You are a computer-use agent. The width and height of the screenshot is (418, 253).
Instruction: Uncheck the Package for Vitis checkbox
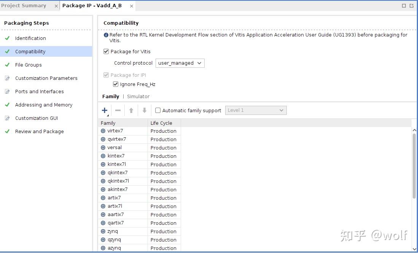[106, 52]
